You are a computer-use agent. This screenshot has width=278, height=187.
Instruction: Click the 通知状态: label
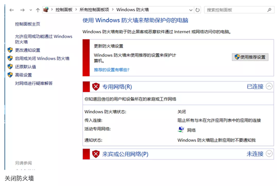(93, 140)
